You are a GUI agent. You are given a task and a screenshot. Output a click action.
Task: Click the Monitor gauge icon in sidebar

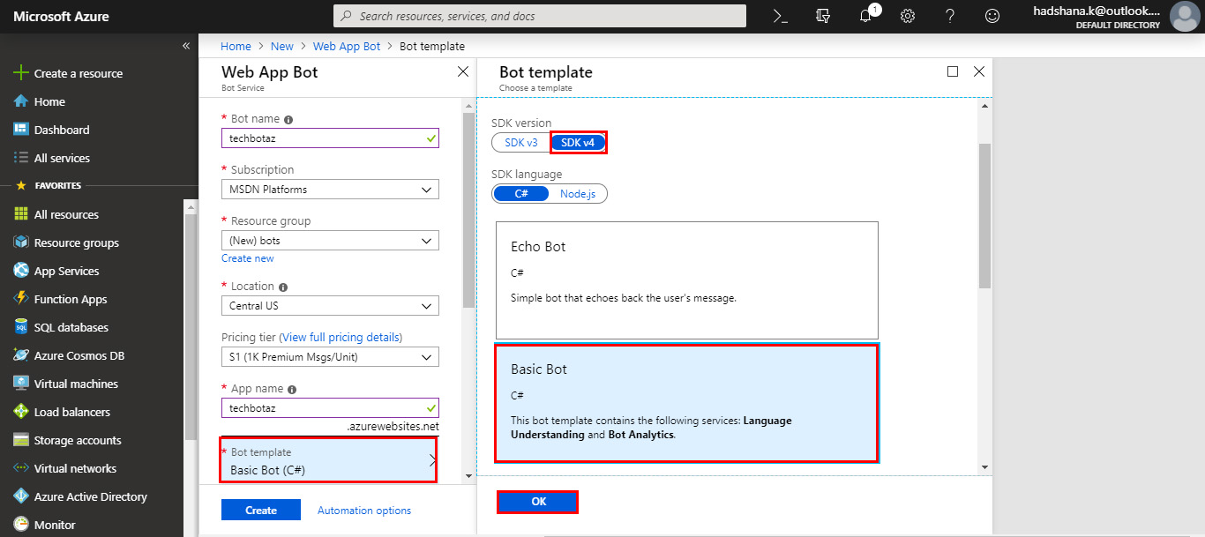(21, 525)
